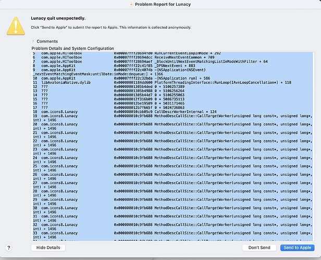Select line 16 with address 0x000000012be19589
Screen dimensions: 321x260
(109, 103)
